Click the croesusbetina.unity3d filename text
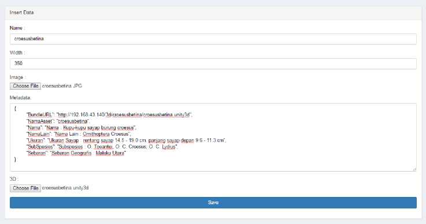This screenshot has height=224, width=426. pyautogui.click(x=65, y=188)
